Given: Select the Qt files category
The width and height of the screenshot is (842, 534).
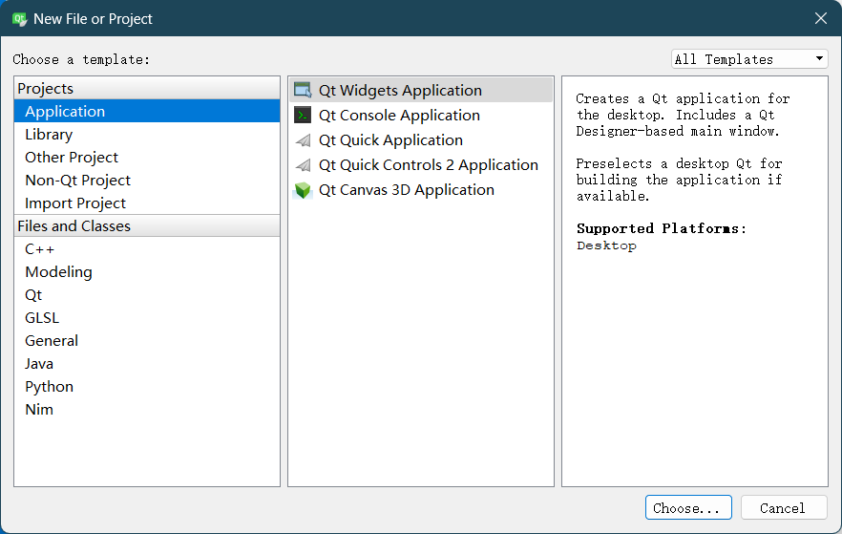Looking at the screenshot, I should [147, 295].
